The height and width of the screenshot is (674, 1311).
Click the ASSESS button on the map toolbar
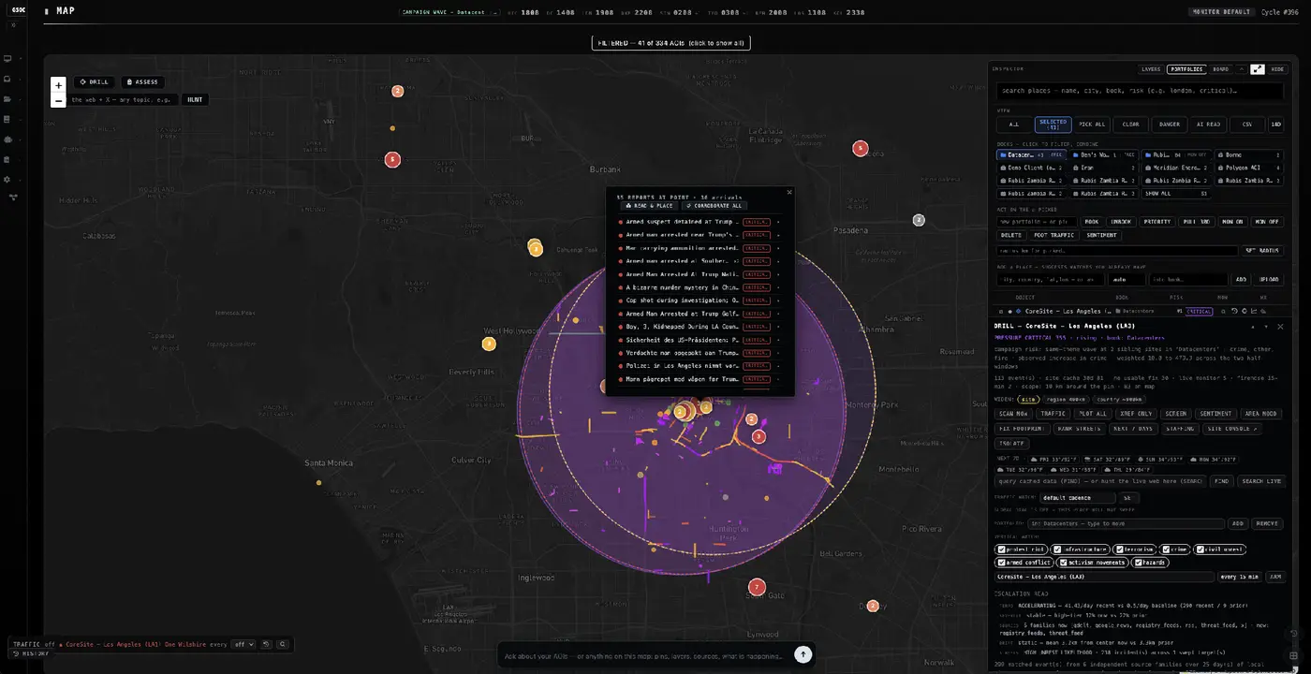pos(142,81)
